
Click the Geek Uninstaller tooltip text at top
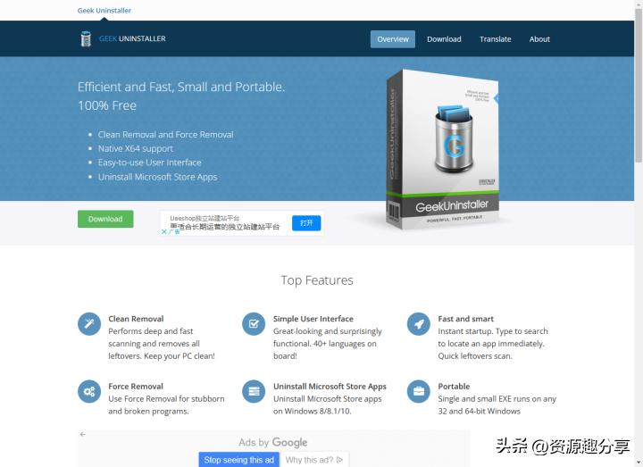[x=104, y=11]
